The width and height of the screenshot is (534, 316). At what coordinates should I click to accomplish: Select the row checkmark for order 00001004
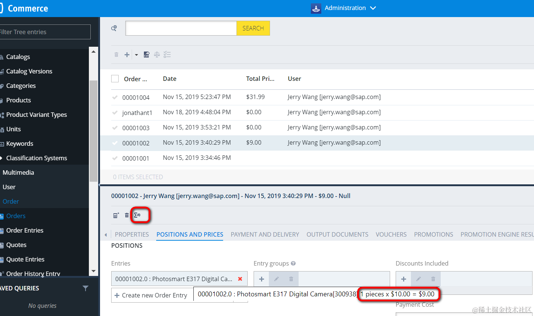pos(115,97)
